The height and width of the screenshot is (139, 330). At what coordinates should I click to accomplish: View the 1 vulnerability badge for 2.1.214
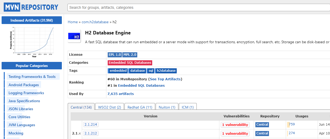point(235,125)
